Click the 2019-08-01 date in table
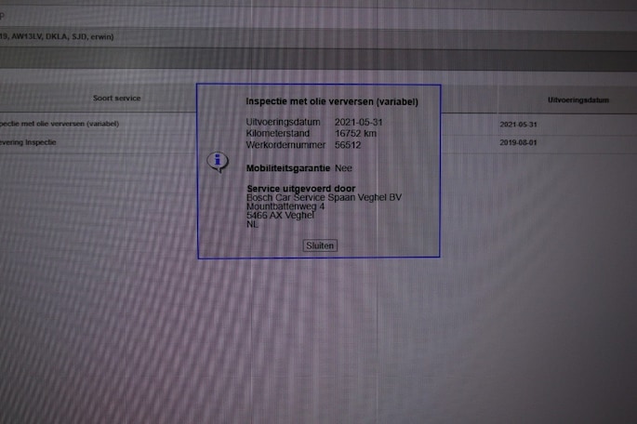This screenshot has height=424, width=637. tap(518, 142)
